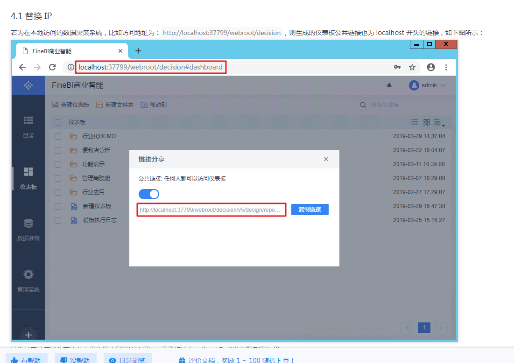
Task: Open the browser profile avatar icon
Action: 431,67
